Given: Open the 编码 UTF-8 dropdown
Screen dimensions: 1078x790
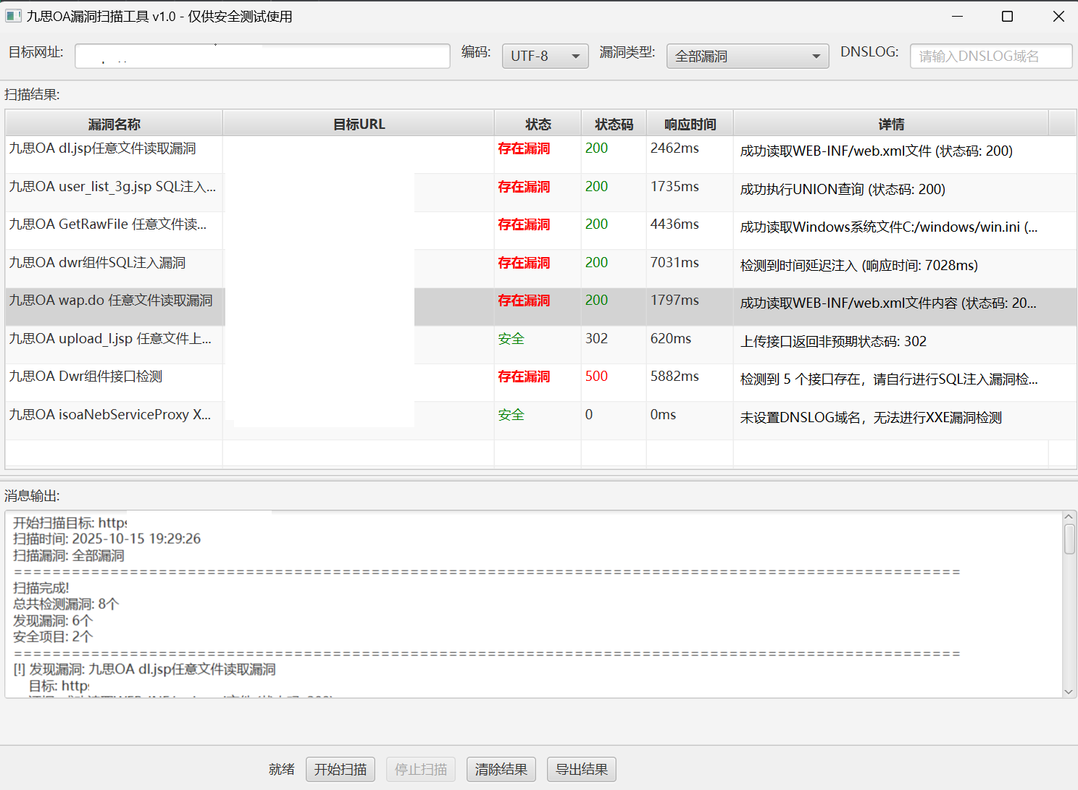Looking at the screenshot, I should (x=546, y=56).
